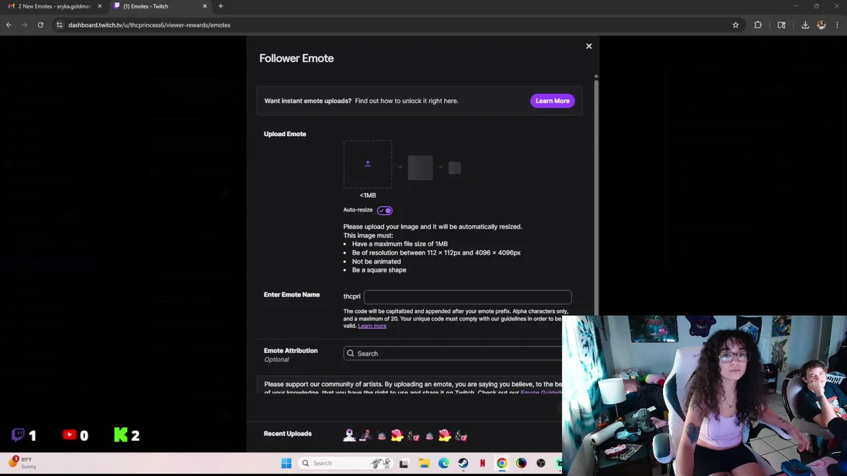Click the small gray emote preview square
This screenshot has height=476, width=847.
455,168
